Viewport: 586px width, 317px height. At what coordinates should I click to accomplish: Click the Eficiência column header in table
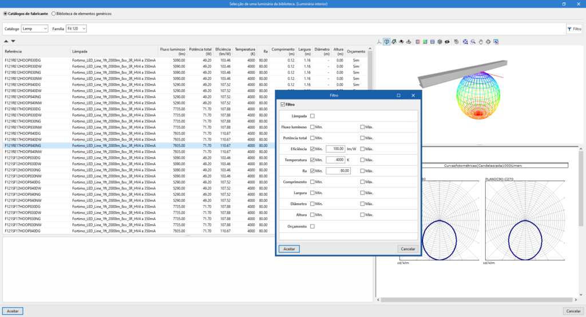point(223,51)
